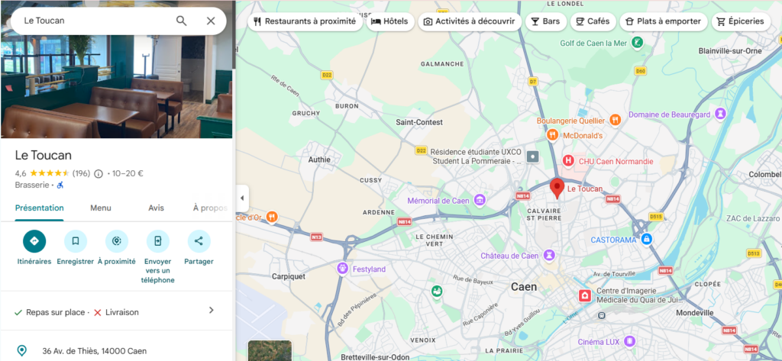Click the CASTORAMA shop marker
Viewport: 782px width, 361px height.
(x=647, y=240)
